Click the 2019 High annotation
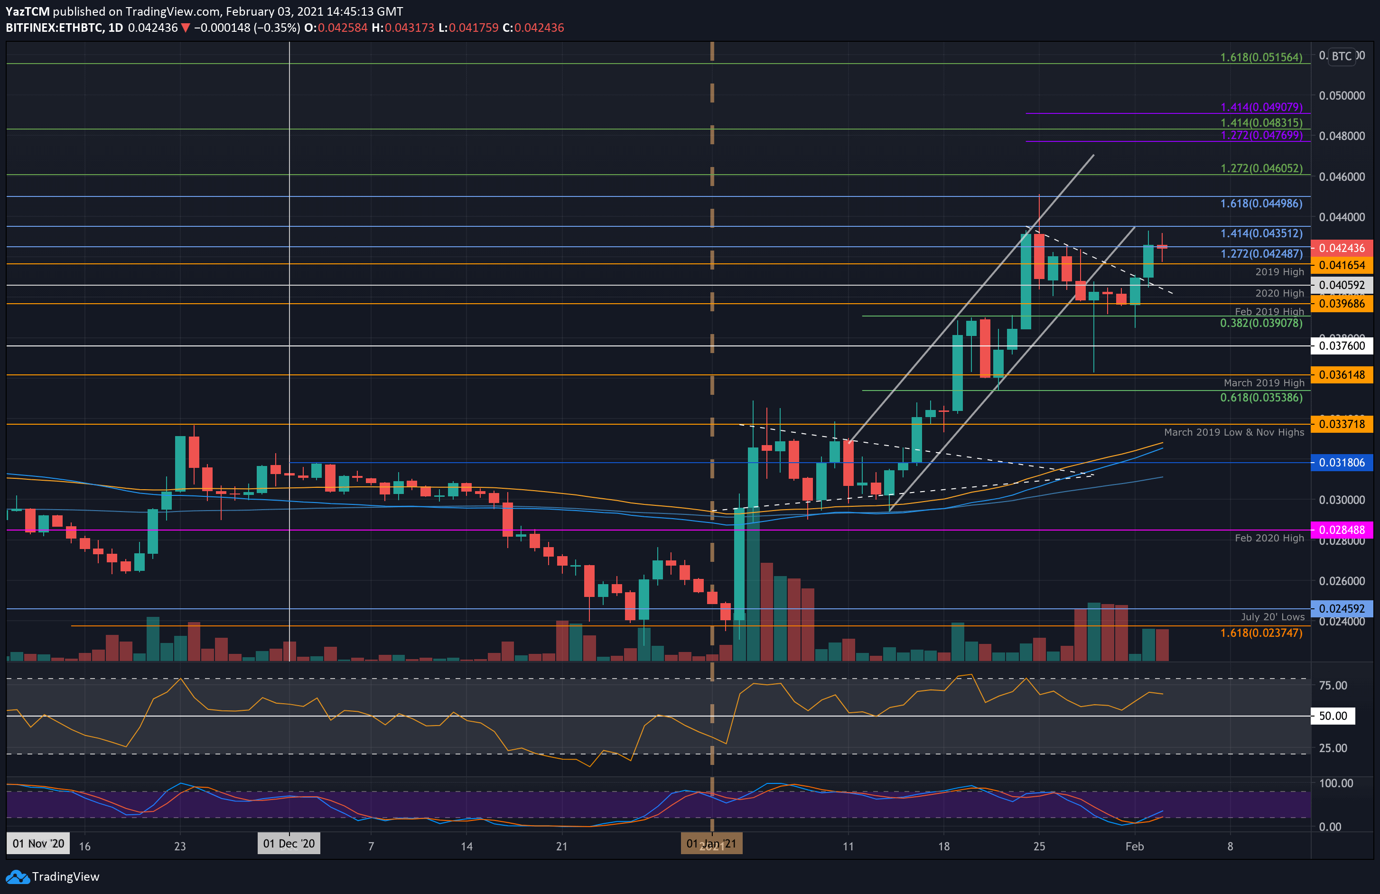 [x=1279, y=272]
